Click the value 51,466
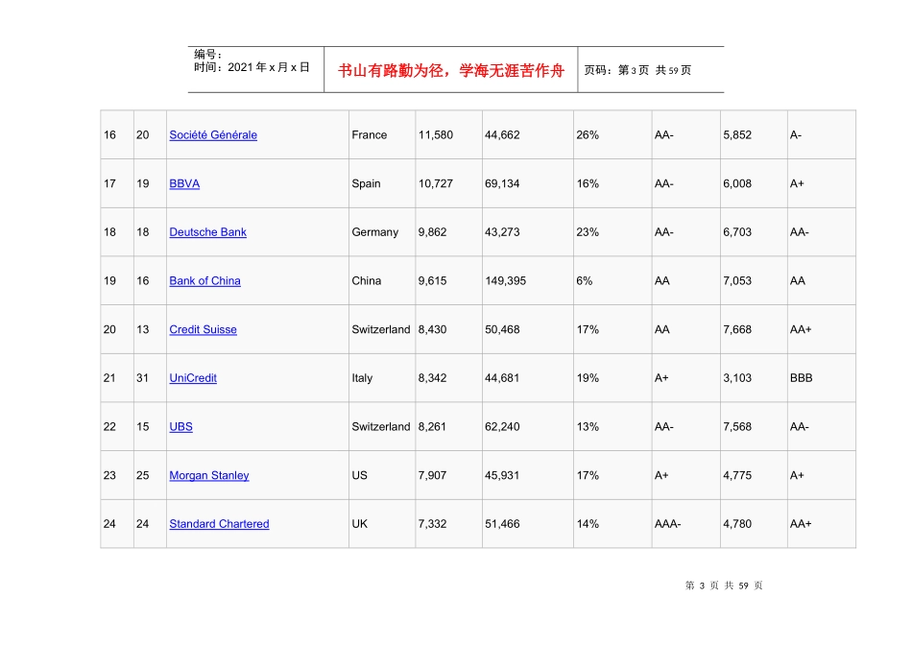 pyautogui.click(x=502, y=524)
